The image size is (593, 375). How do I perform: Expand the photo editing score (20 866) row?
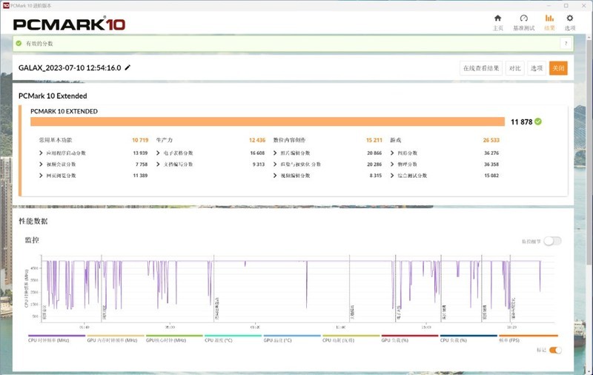click(x=276, y=153)
